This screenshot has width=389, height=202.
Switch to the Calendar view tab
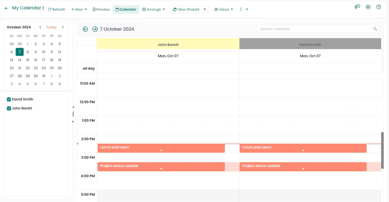point(126,9)
